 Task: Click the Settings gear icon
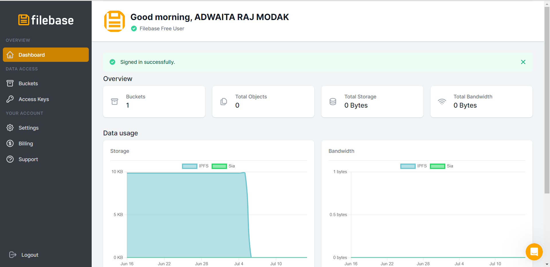(x=10, y=128)
